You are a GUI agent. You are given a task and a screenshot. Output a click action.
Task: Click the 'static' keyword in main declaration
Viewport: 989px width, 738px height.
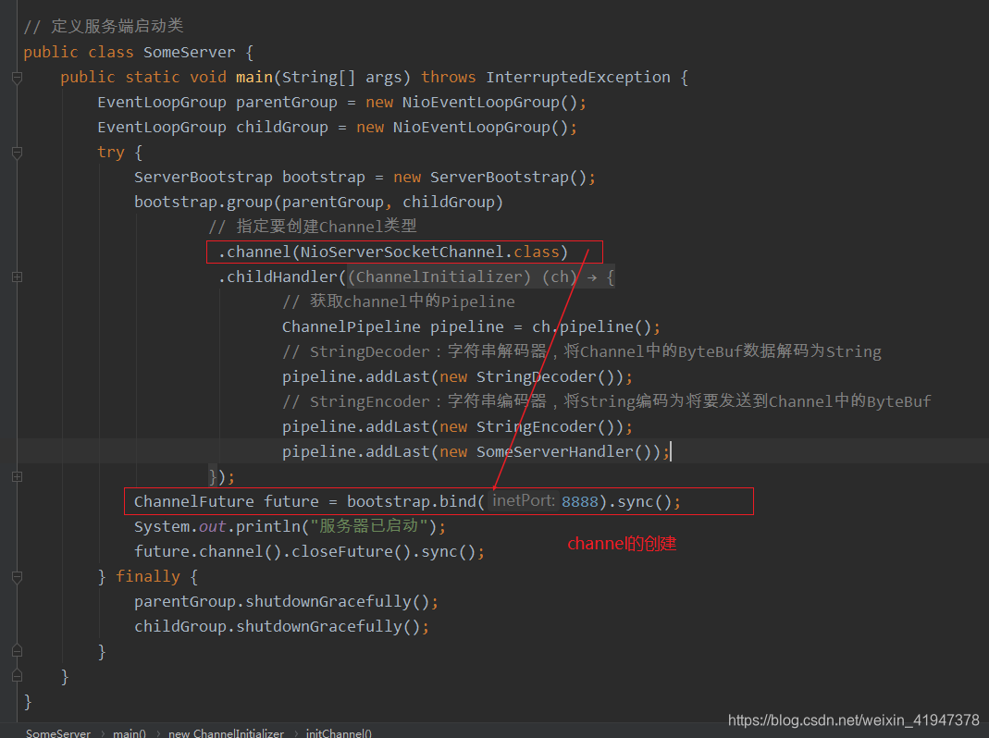pyautogui.click(x=153, y=78)
